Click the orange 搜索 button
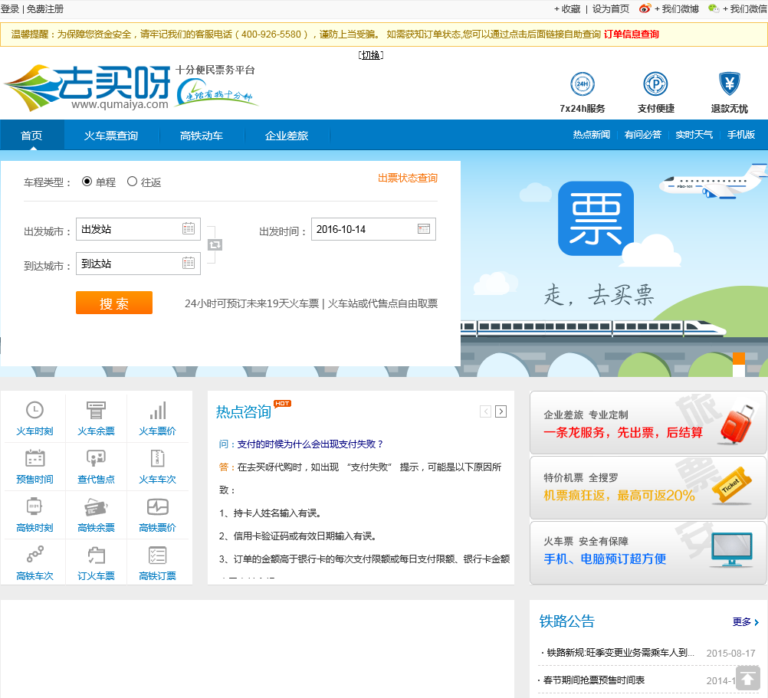This screenshot has width=768, height=698. 114,303
